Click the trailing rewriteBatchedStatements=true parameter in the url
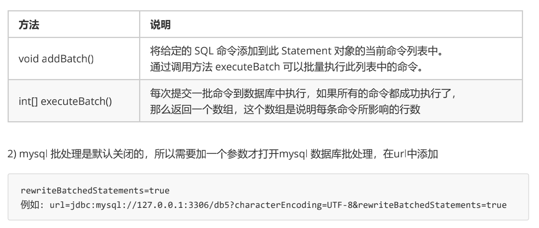 (x=434, y=205)
